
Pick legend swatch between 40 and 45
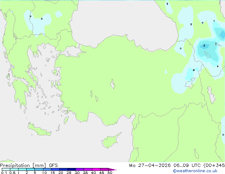96,169
